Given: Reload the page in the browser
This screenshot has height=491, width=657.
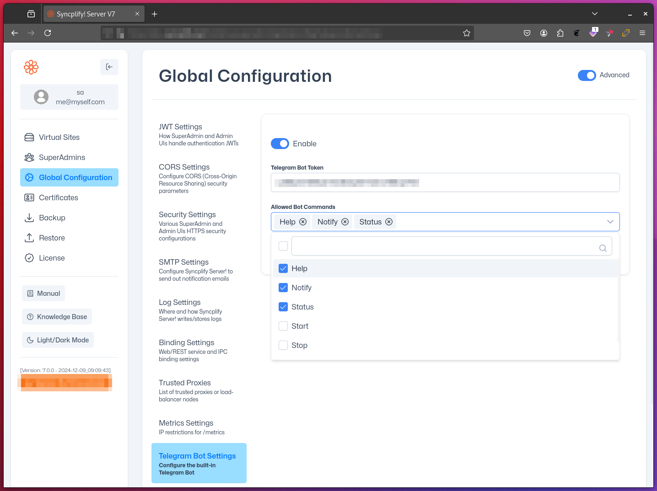Looking at the screenshot, I should click(x=48, y=33).
